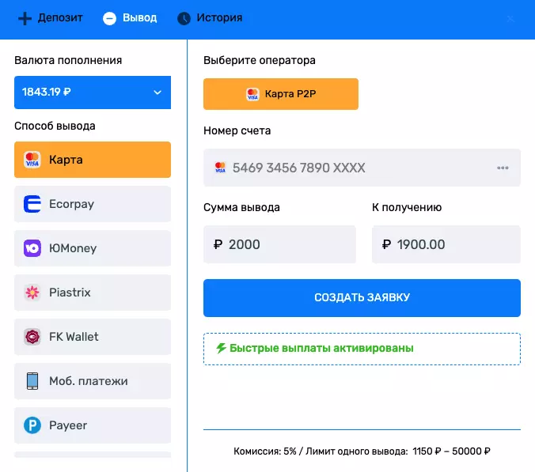The width and height of the screenshot is (535, 472).
Task: Select Карта withdrawal method
Action: (92, 160)
